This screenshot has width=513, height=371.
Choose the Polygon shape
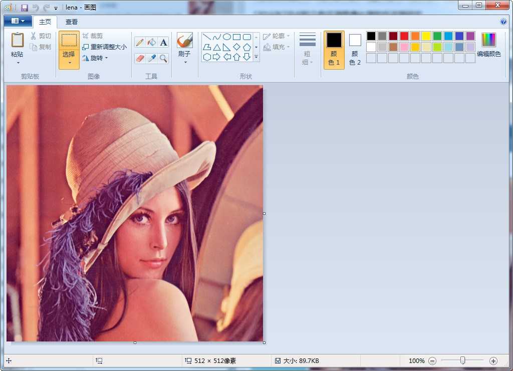pos(206,47)
